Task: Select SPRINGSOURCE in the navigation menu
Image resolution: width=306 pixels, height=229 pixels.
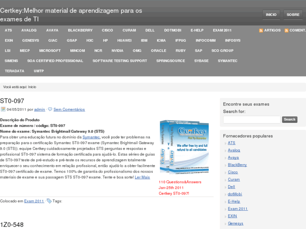Action: (170, 61)
